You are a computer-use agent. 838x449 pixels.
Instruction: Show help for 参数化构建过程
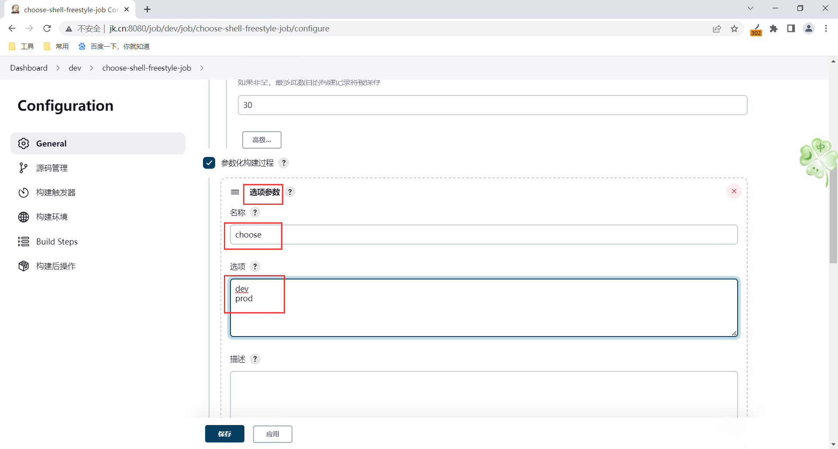pyautogui.click(x=284, y=163)
